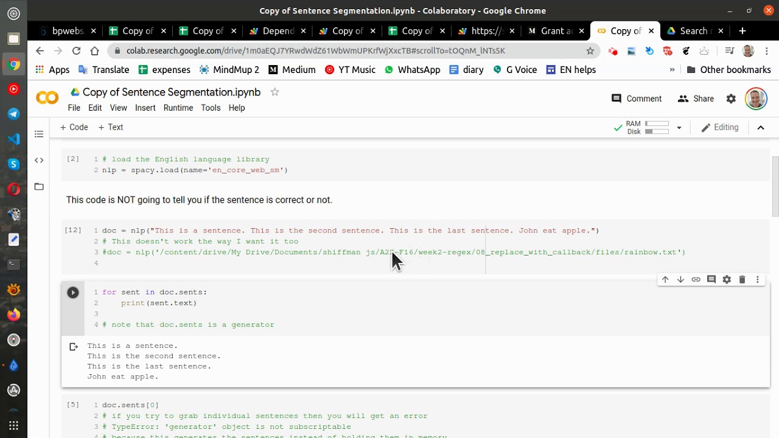The image size is (779, 438).
Task: Open the MindMup 2 bookmark
Action: coord(229,69)
